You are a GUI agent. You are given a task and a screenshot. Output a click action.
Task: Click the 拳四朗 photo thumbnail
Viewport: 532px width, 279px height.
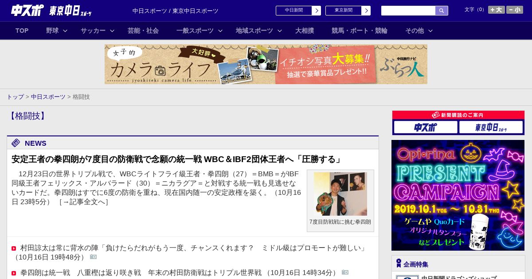[x=340, y=194]
